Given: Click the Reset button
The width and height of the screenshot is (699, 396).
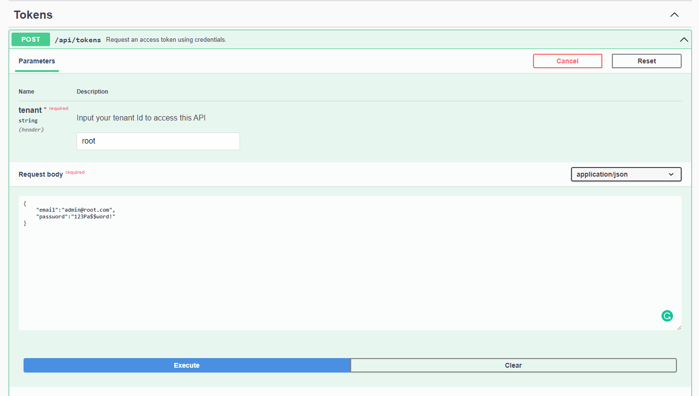Looking at the screenshot, I should (x=646, y=61).
